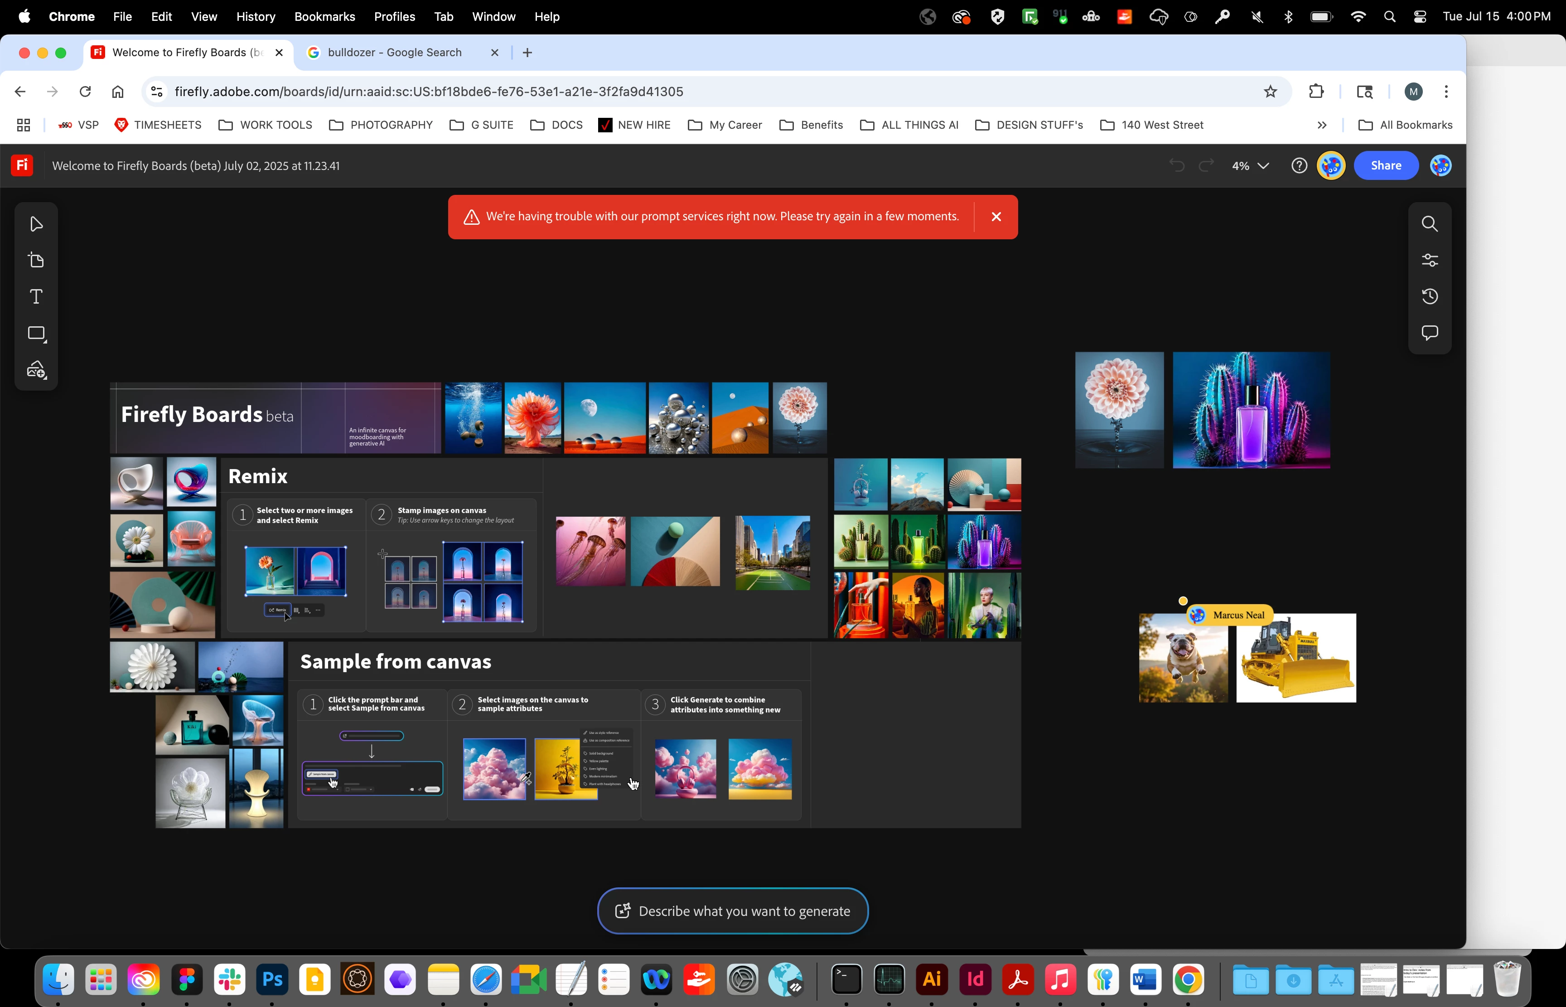Click the blue Share button
Image resolution: width=1566 pixels, height=1007 pixels.
pos(1386,165)
